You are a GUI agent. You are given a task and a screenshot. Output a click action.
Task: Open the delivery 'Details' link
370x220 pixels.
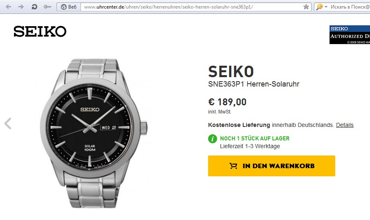click(345, 125)
